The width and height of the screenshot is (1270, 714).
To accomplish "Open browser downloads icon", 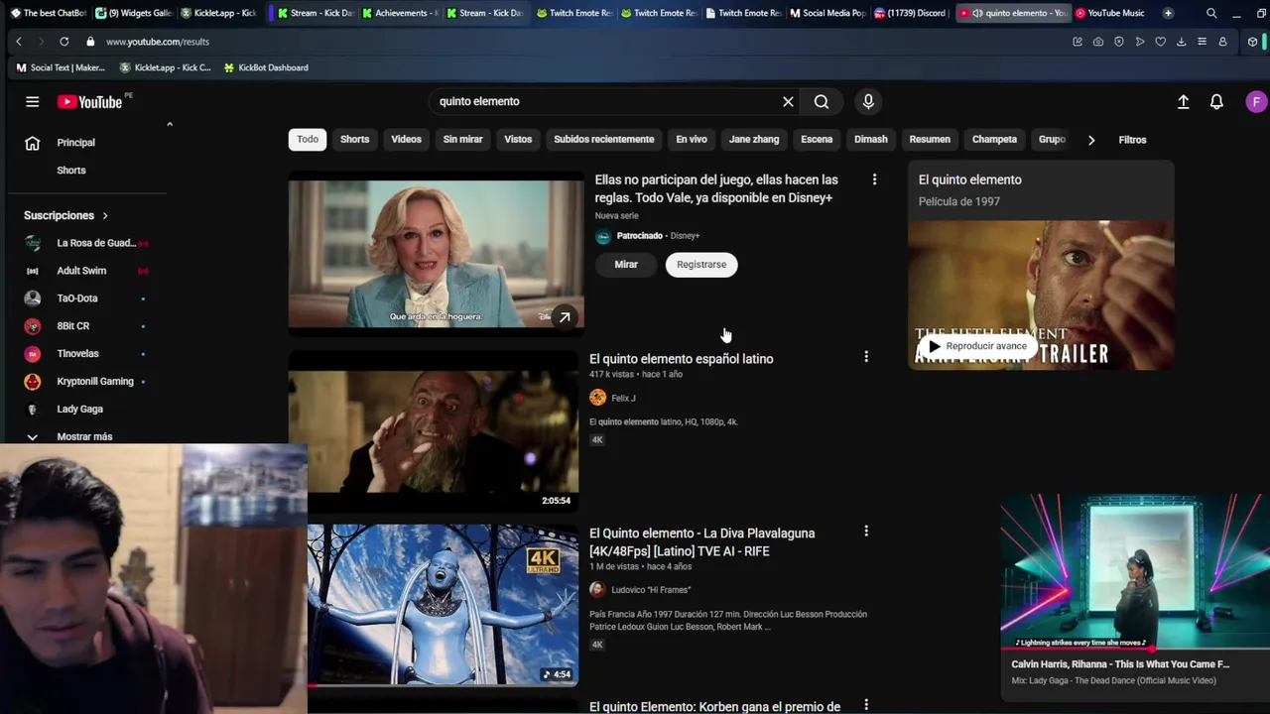I will pyautogui.click(x=1181, y=42).
